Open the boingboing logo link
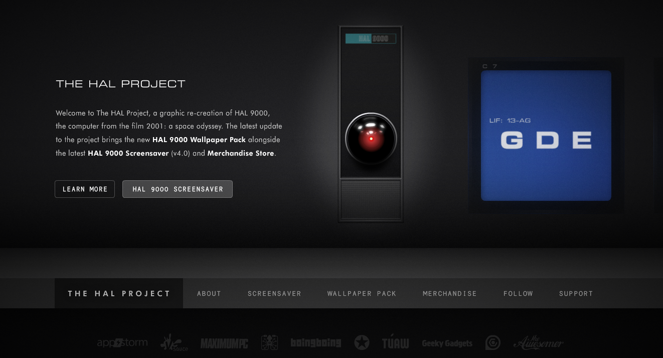 (x=315, y=343)
